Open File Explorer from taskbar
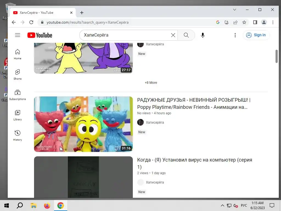Screen dimensions: 281x211 pyautogui.click(x=33, y=206)
